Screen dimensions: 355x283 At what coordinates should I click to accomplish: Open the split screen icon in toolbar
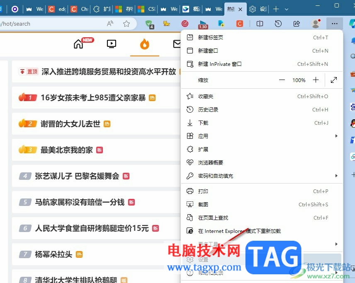(260, 24)
